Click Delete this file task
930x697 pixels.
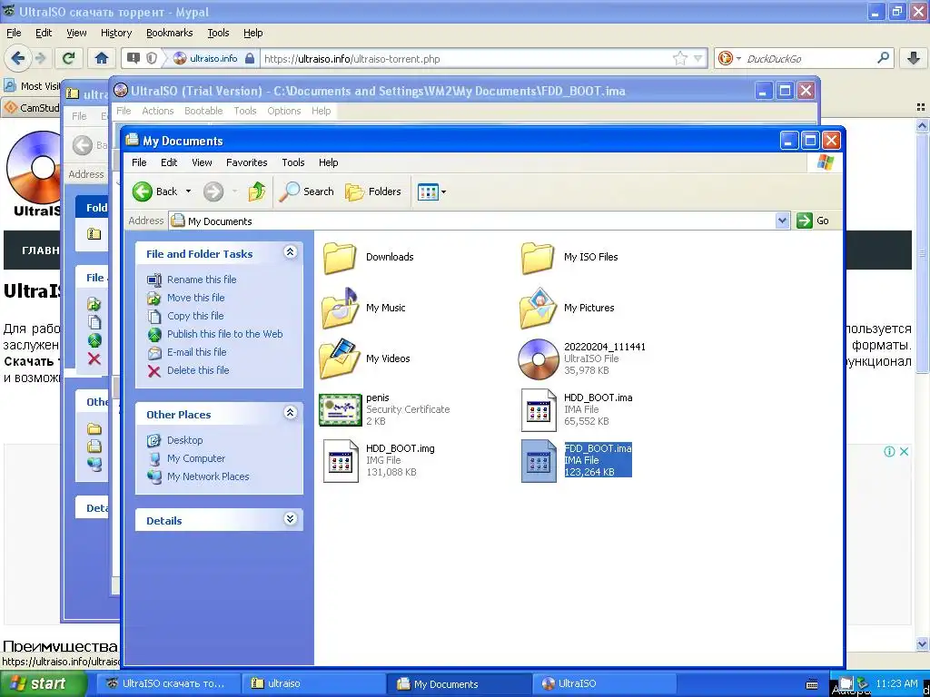point(198,370)
